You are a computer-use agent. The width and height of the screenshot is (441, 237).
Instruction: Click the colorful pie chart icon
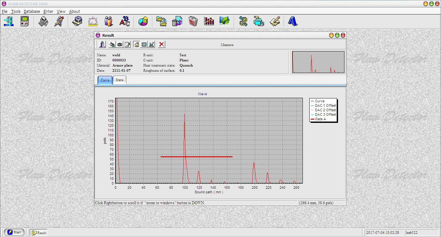tap(143, 22)
